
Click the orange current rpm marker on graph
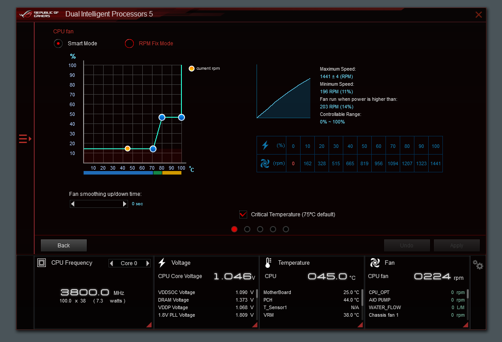pyautogui.click(x=128, y=148)
